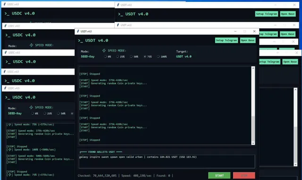The image size is (302, 180).
Task: Select the 100% speed radio in the front USDT window
Action: tap(158, 57)
